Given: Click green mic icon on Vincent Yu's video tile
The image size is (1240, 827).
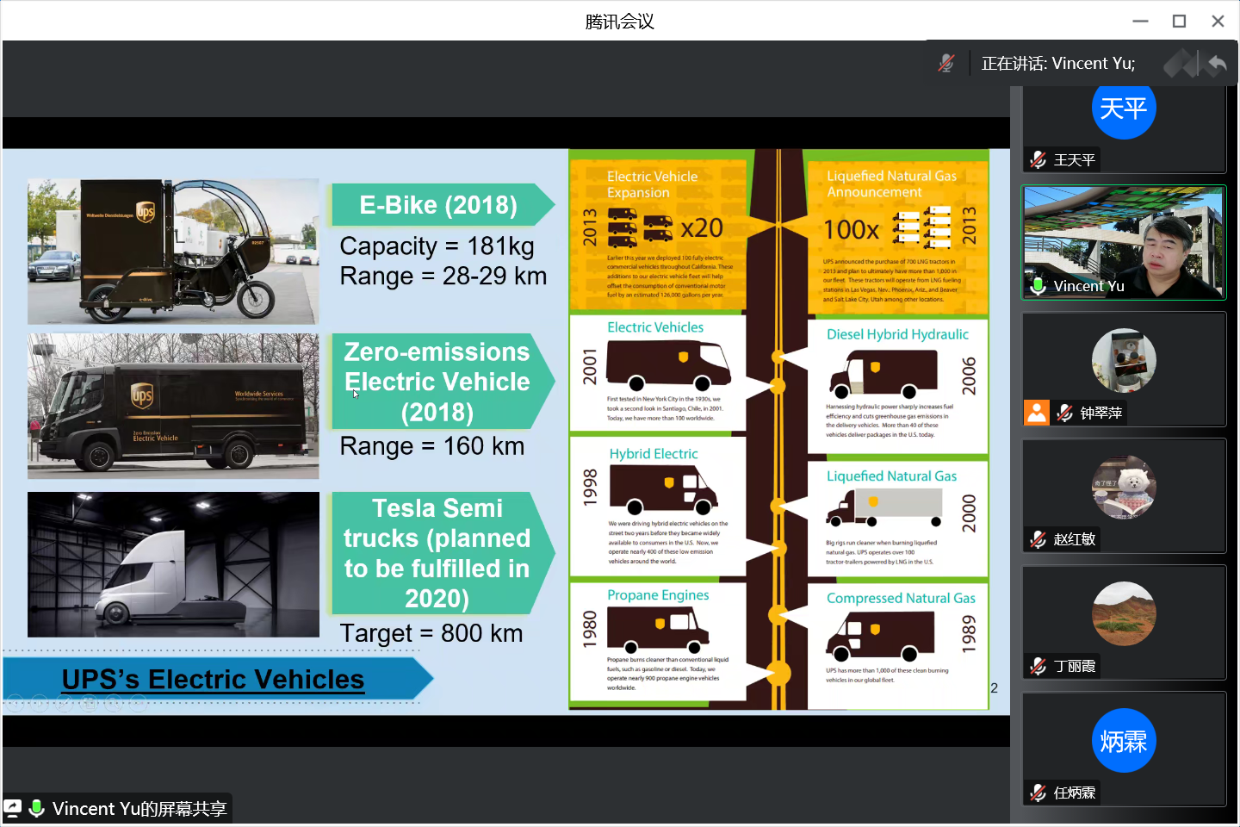Looking at the screenshot, I should pos(1038,286).
